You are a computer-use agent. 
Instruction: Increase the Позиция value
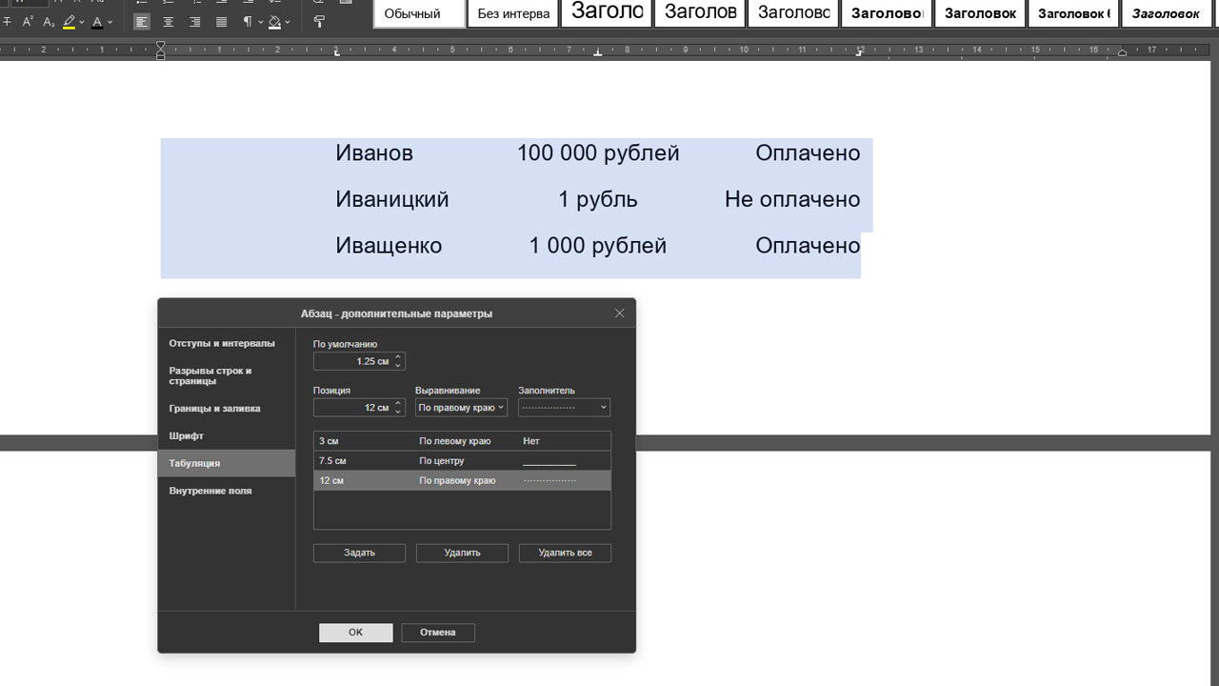(398, 404)
